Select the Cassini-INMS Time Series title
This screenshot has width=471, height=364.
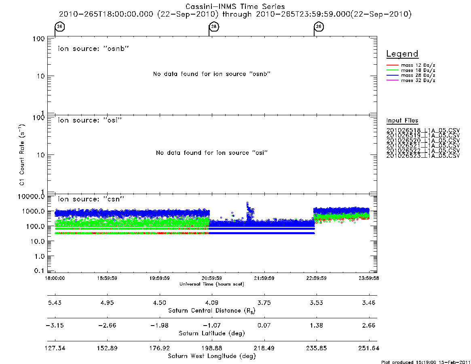pos(235,6)
